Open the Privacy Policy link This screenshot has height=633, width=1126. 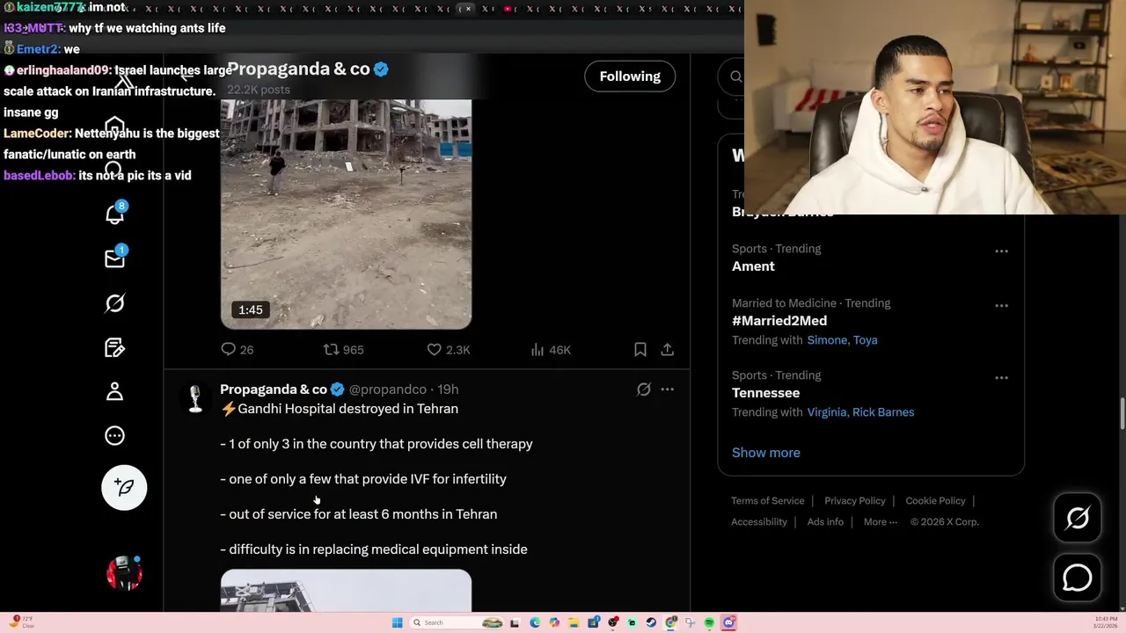click(855, 500)
